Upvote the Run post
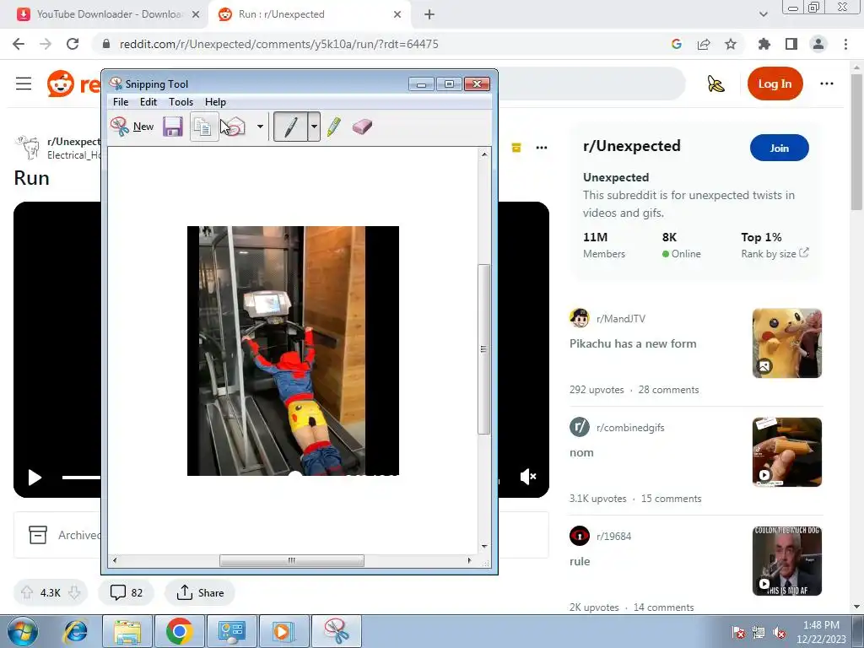 click(27, 592)
